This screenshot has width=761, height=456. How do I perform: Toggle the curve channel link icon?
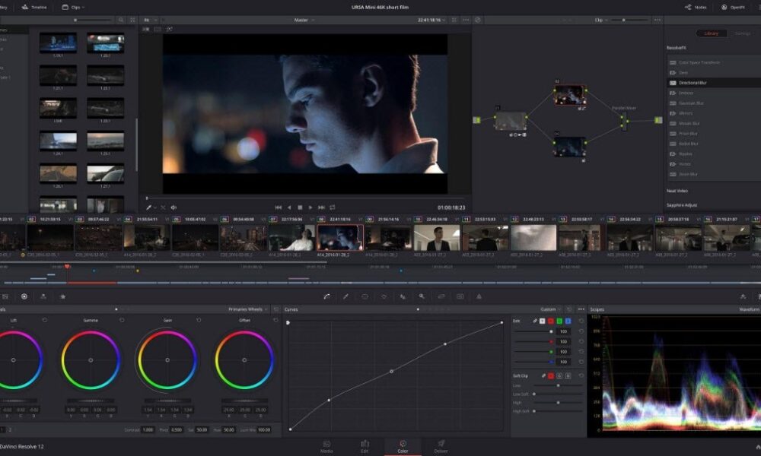[534, 321]
